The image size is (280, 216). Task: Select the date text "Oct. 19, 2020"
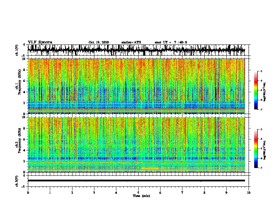(x=99, y=42)
